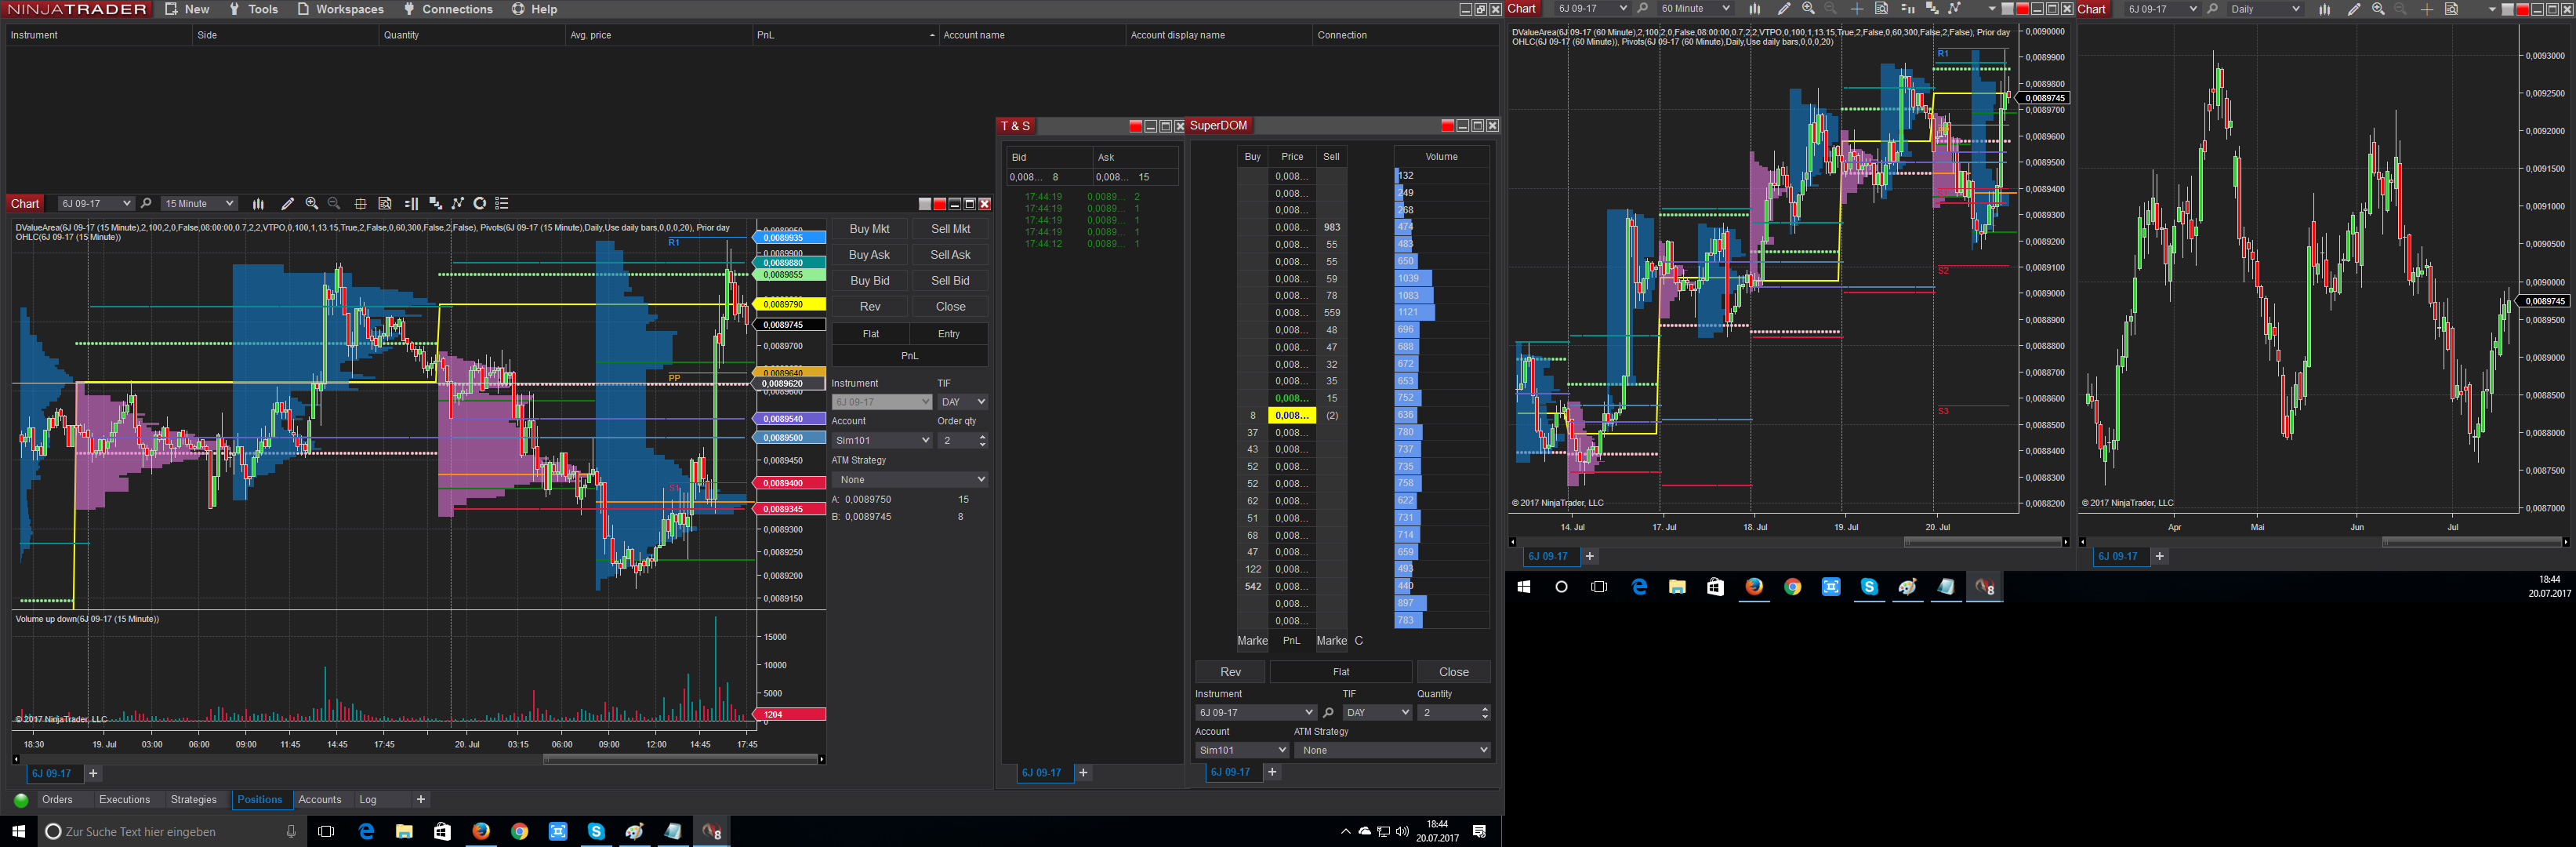Screen dimensions: 2576x847
Task: Open Skype from the left taskbar
Action: coord(596,831)
